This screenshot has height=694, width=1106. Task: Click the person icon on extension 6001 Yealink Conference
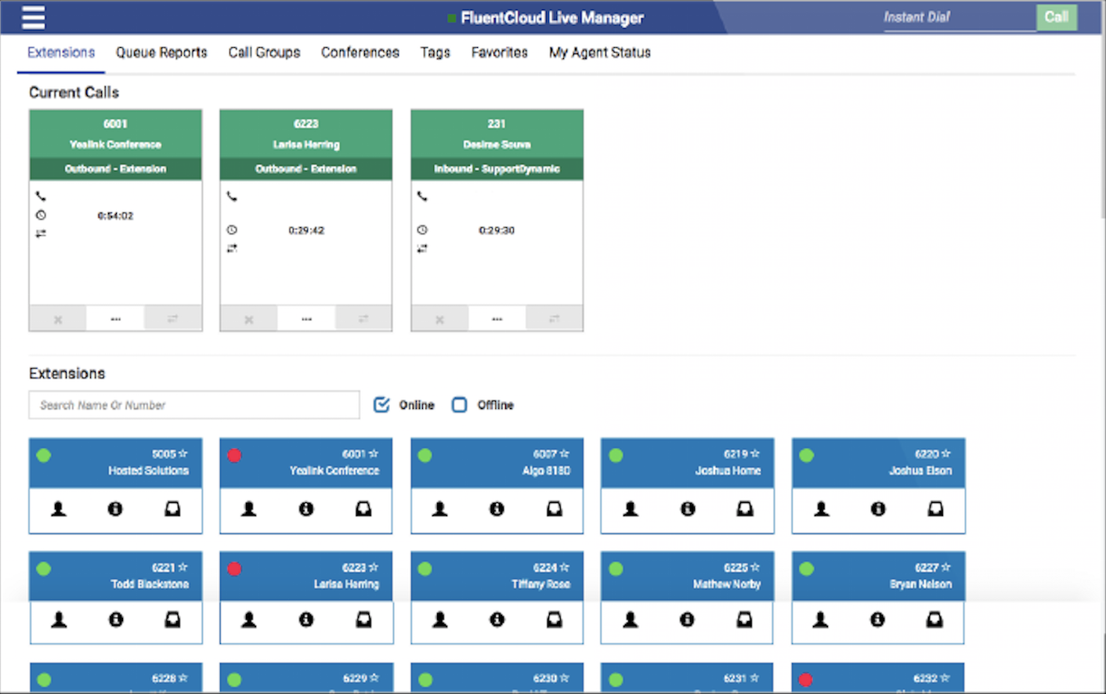(249, 509)
